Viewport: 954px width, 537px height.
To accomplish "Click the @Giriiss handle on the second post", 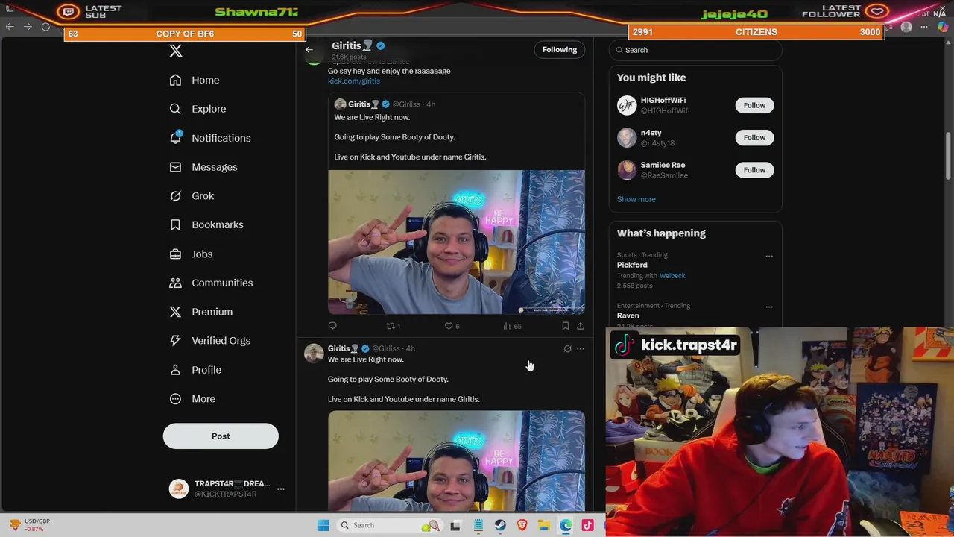I will click(386, 348).
